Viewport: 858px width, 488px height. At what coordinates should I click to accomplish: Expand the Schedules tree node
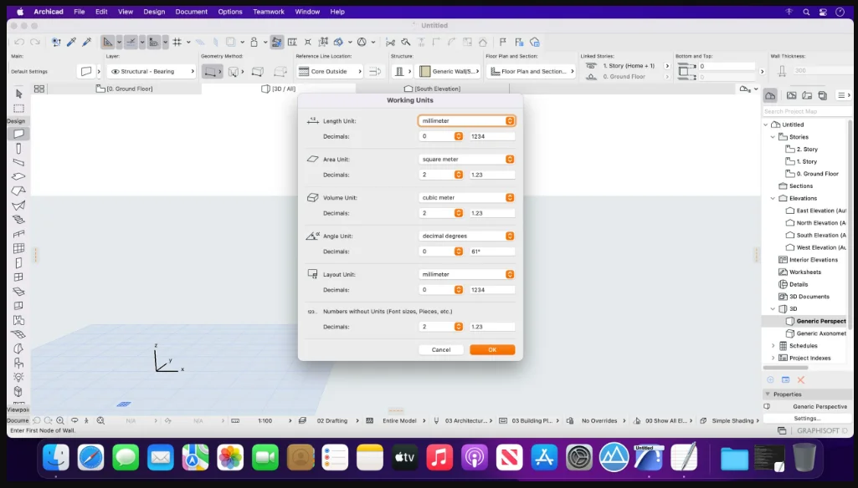[x=773, y=346]
